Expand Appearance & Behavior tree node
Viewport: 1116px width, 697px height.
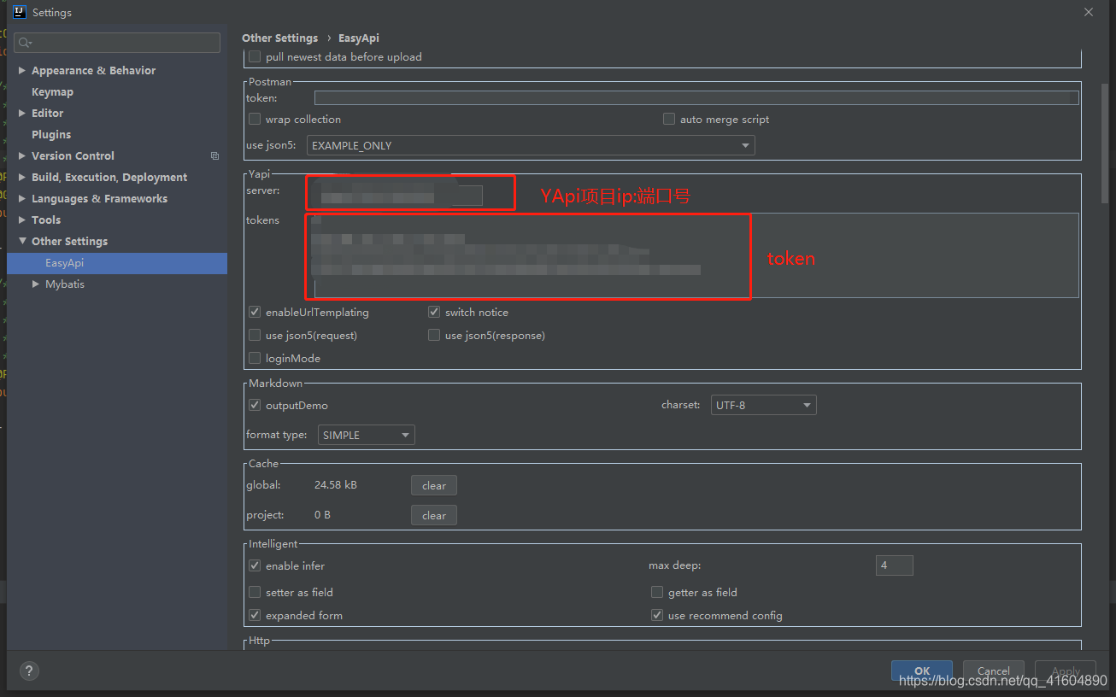[x=22, y=71]
